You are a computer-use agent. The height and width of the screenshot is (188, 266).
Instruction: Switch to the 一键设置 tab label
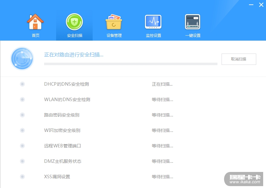pos(193,36)
